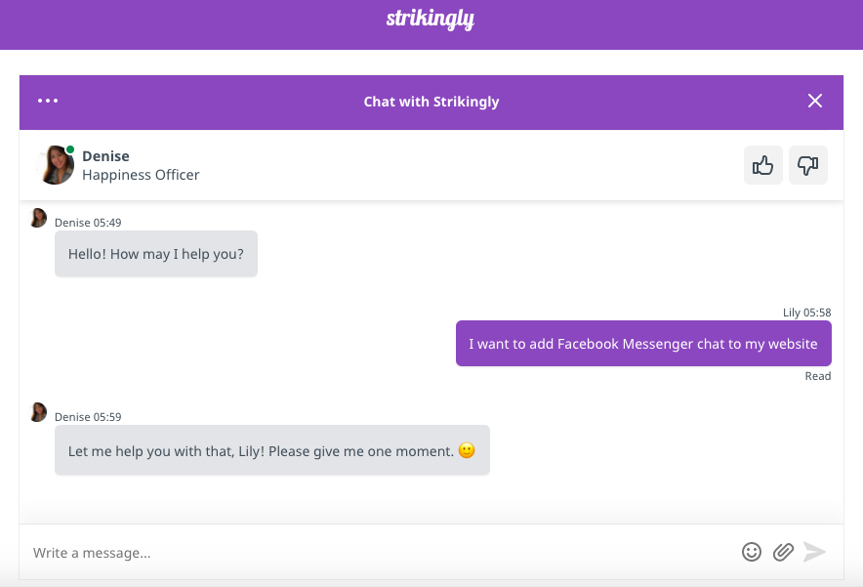Send the message with arrow icon
Image resolution: width=863 pixels, height=587 pixels.
click(x=814, y=552)
